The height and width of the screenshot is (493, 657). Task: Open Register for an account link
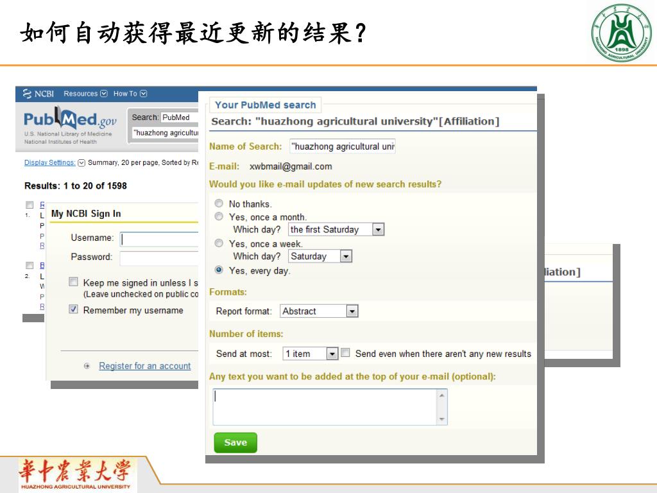tap(144, 366)
